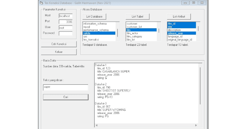Click the Teks yang dicari search field

click(65, 88)
